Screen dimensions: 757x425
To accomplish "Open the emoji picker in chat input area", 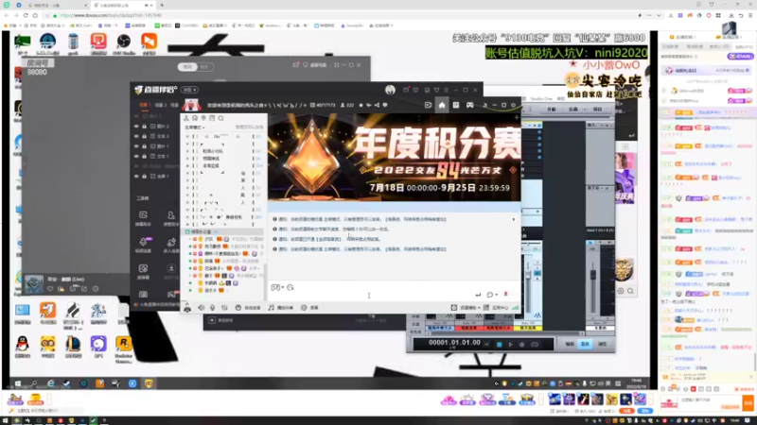I will (290, 288).
